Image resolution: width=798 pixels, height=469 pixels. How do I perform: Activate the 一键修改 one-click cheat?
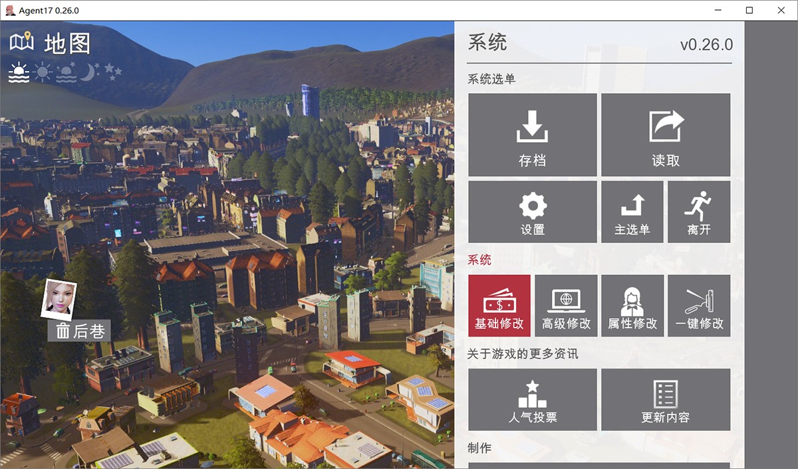point(699,306)
